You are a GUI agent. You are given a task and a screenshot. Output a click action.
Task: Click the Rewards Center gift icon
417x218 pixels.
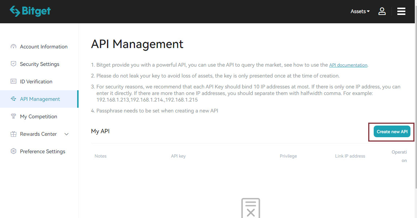click(13, 134)
